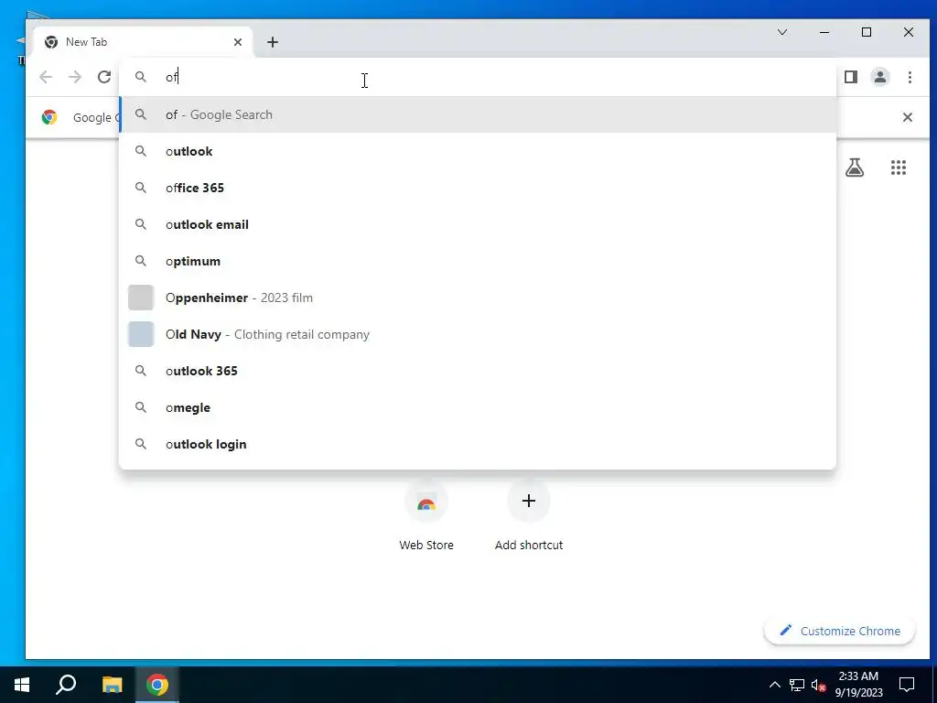The width and height of the screenshot is (937, 703).
Task: Show hidden system tray icons
Action: [774, 685]
